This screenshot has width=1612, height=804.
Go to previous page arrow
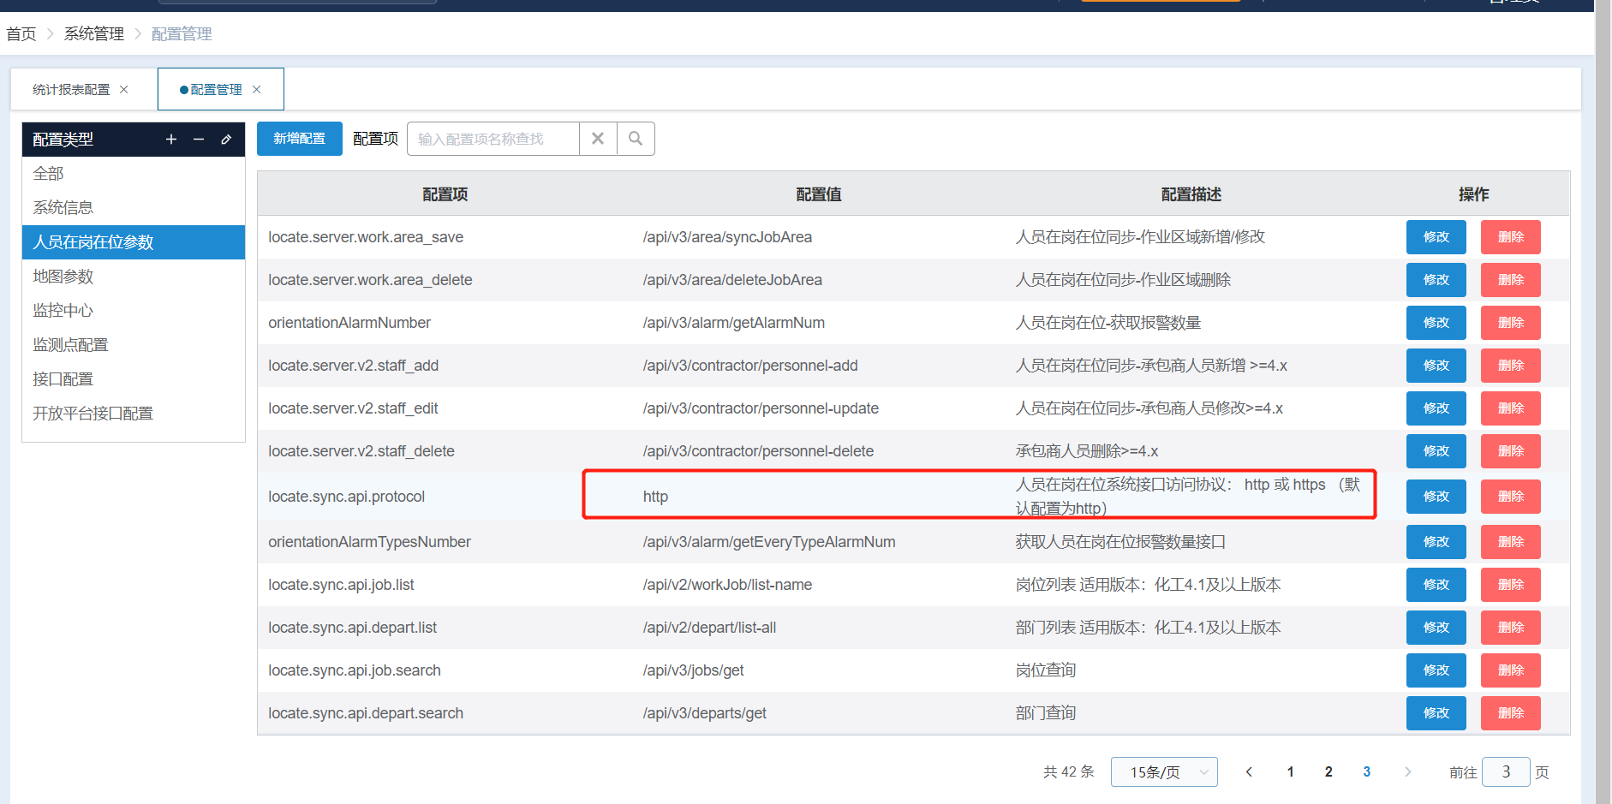[1249, 771]
